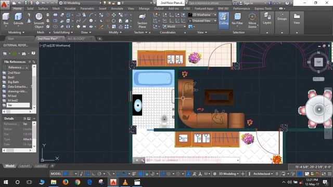Select the Box solid tool
This screenshot has height=187, width=333.
6,19
